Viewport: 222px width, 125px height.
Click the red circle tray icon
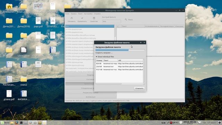point(171,123)
